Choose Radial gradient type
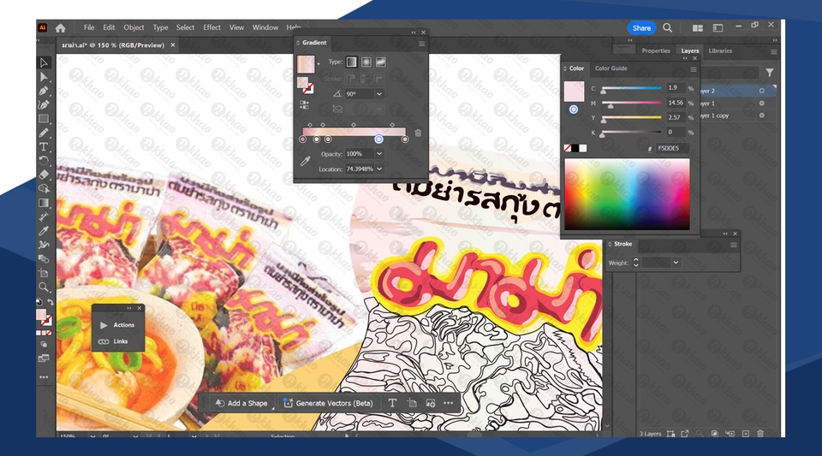This screenshot has width=822, height=456. coord(366,62)
